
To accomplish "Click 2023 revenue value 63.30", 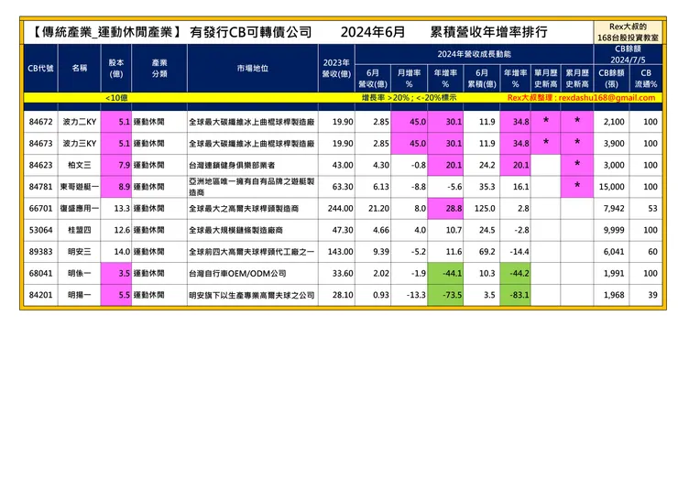I will click(x=343, y=187).
